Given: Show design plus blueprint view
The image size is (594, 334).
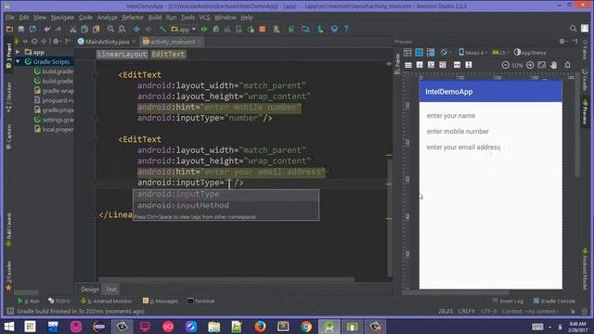Looking at the screenshot, I should click(431, 53).
